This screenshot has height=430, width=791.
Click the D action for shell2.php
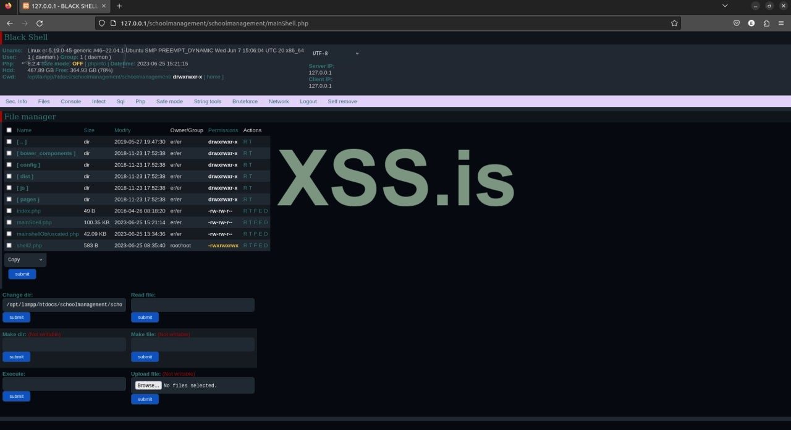point(266,245)
